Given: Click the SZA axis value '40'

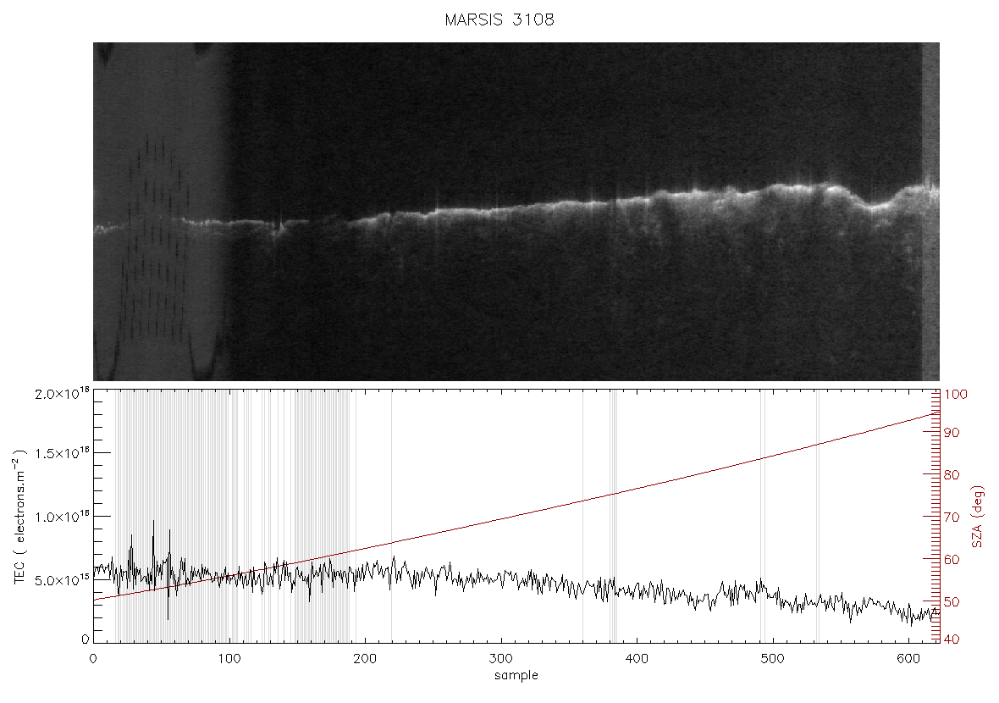Looking at the screenshot, I should 952,639.
